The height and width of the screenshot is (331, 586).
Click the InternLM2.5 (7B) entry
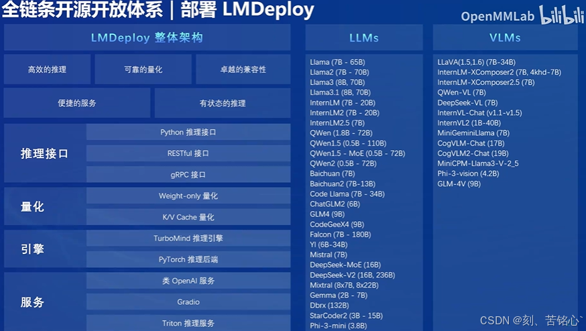click(337, 123)
